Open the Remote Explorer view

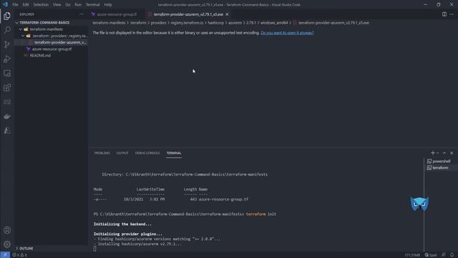7,73
